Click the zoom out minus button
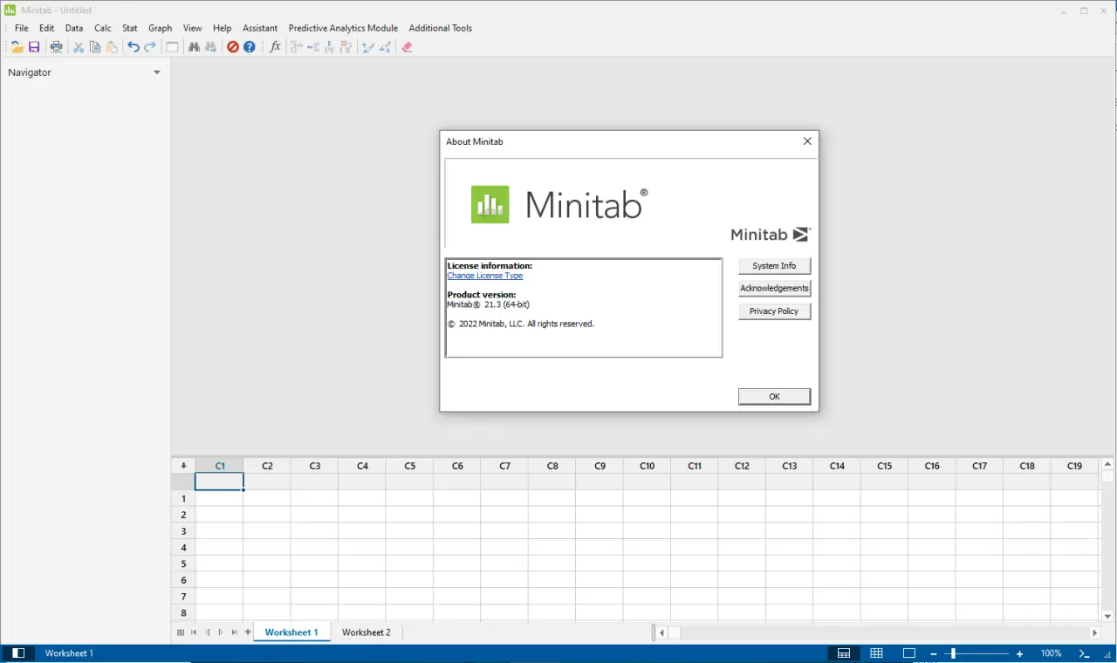This screenshot has height=663, width=1117. point(934,653)
